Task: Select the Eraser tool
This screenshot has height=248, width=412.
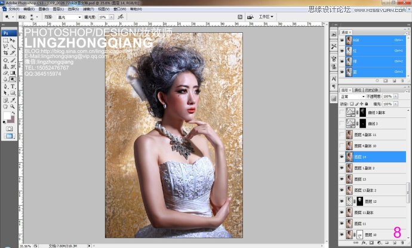Action: tap(5, 73)
